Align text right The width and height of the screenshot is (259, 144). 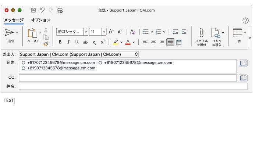click(x=162, y=42)
